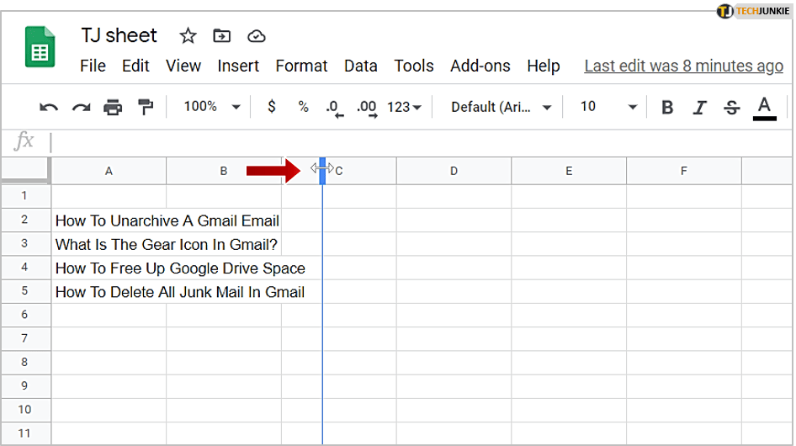This screenshot has width=796, height=446.
Task: Expand the 100% zoom dropdown
Action: point(212,107)
